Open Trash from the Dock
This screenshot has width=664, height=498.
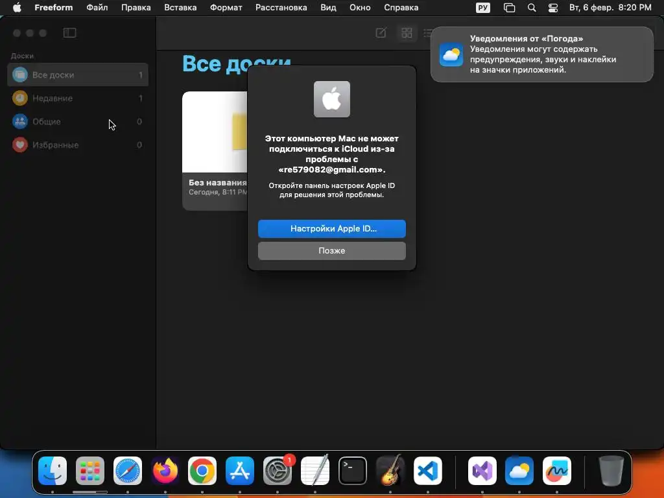(x=611, y=471)
